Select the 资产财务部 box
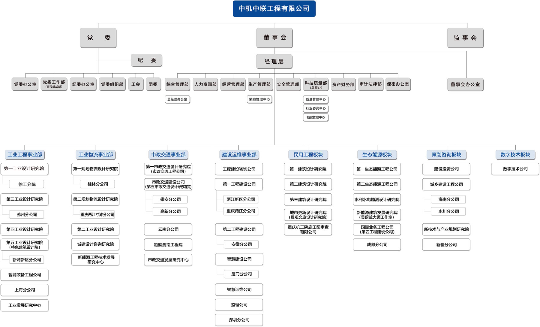The image size is (540, 327). [343, 84]
